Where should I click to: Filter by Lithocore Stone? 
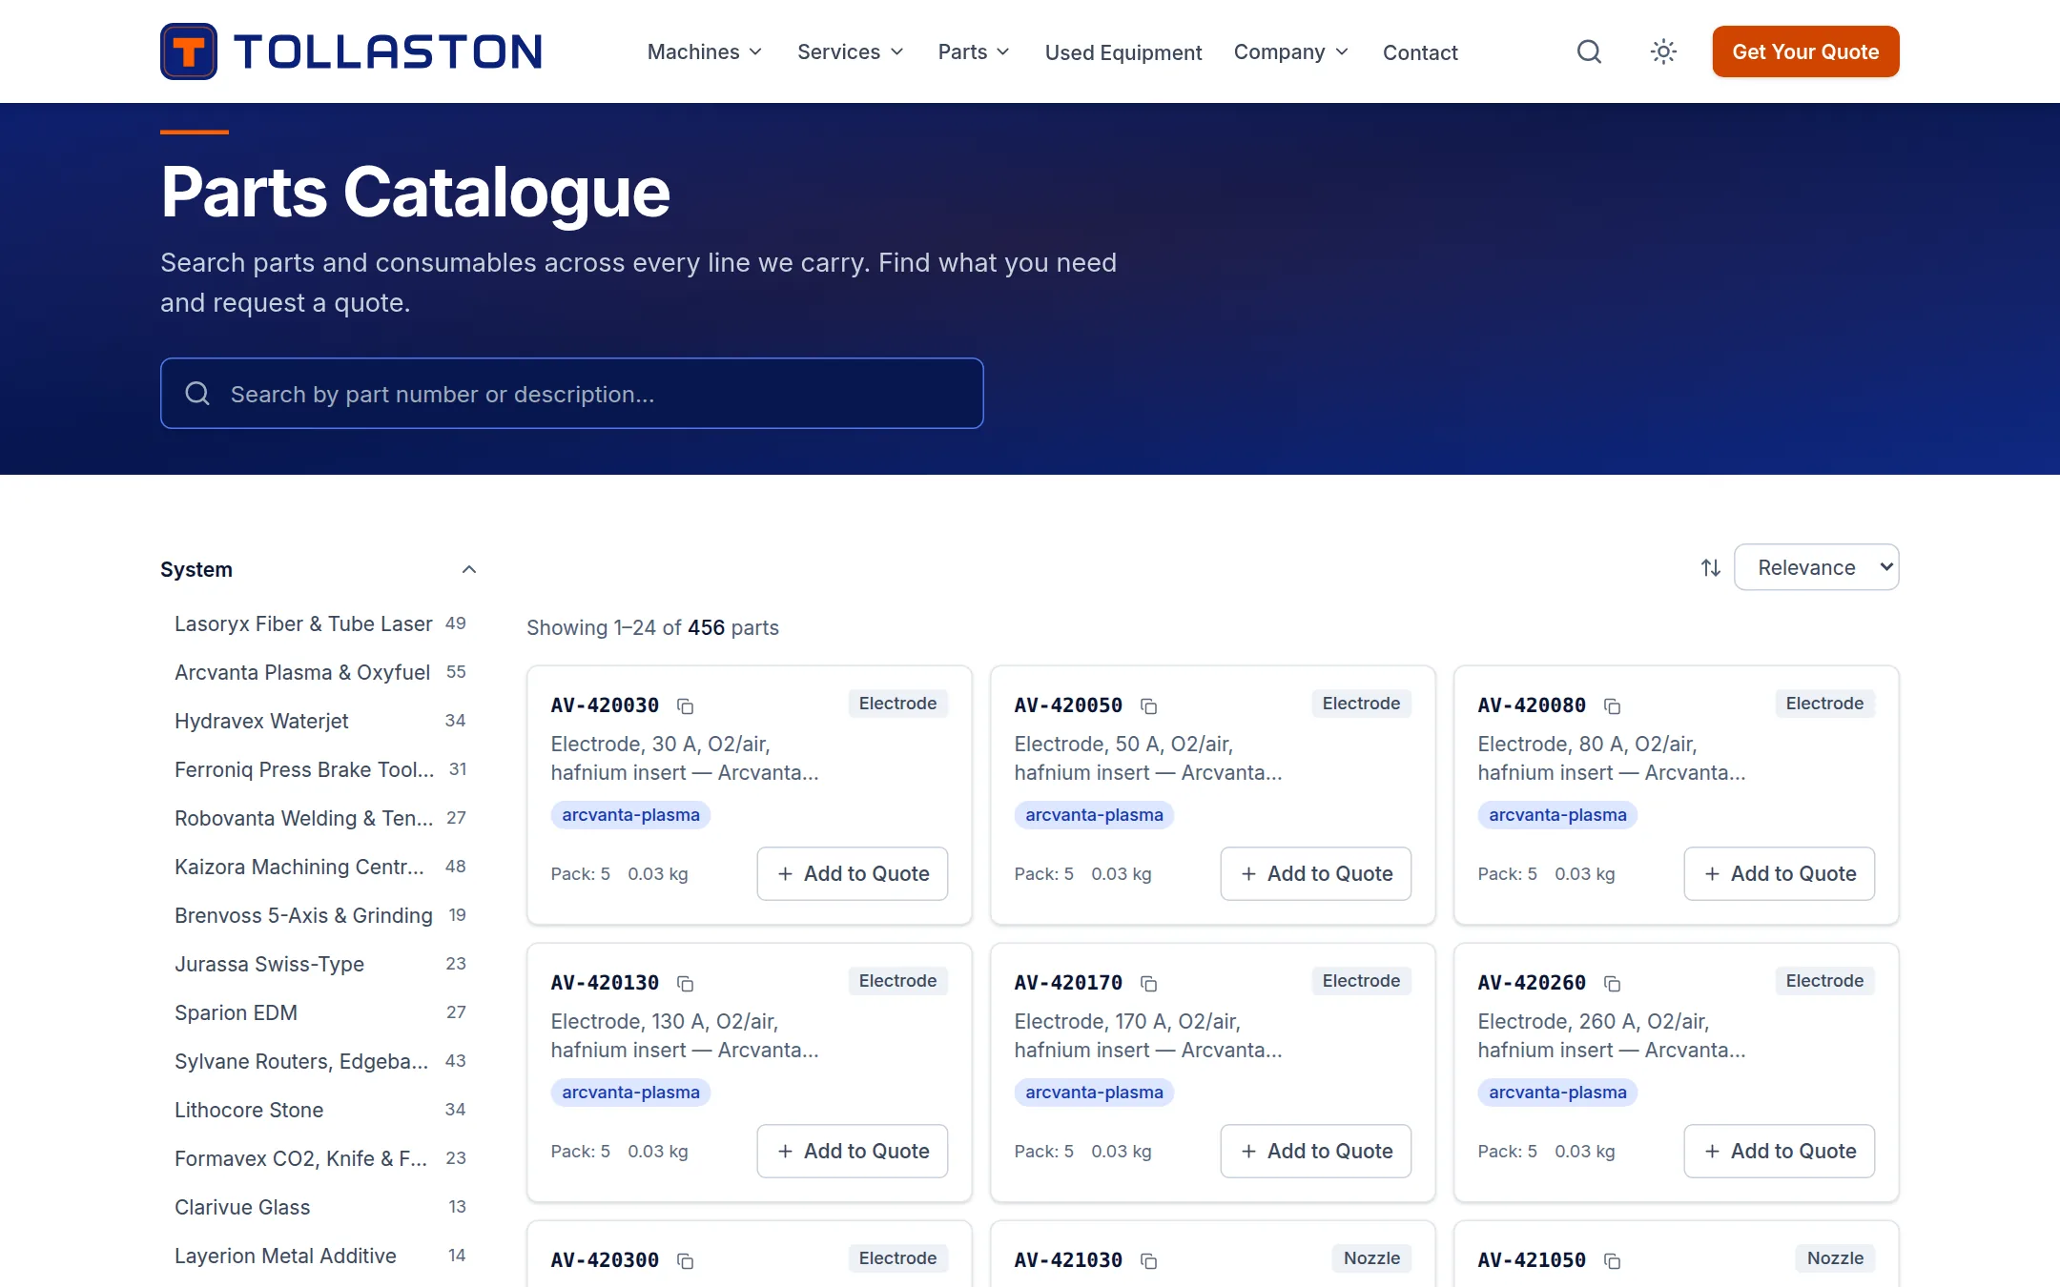[x=319, y=1110]
